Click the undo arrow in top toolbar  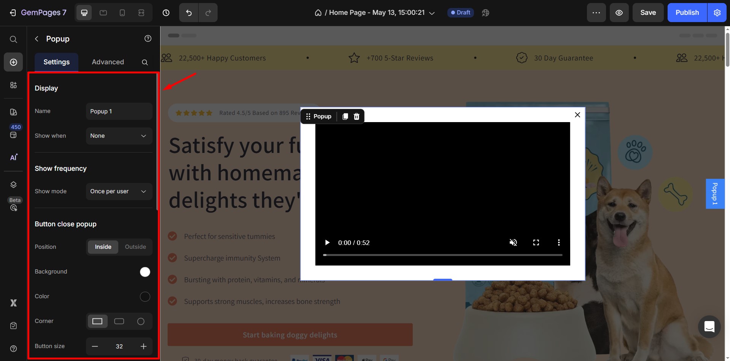[x=189, y=13]
